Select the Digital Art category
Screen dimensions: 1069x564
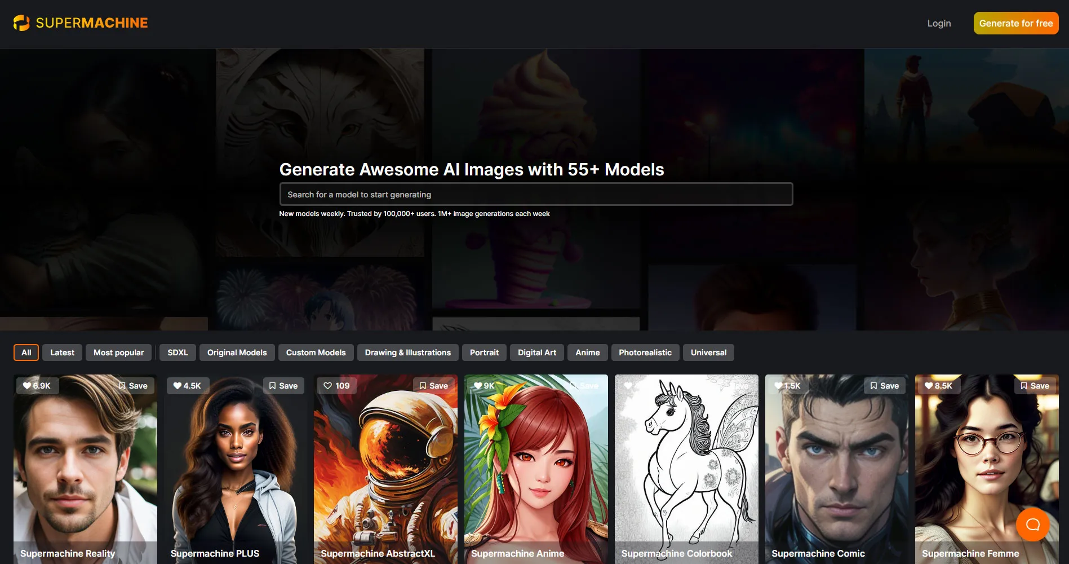536,352
